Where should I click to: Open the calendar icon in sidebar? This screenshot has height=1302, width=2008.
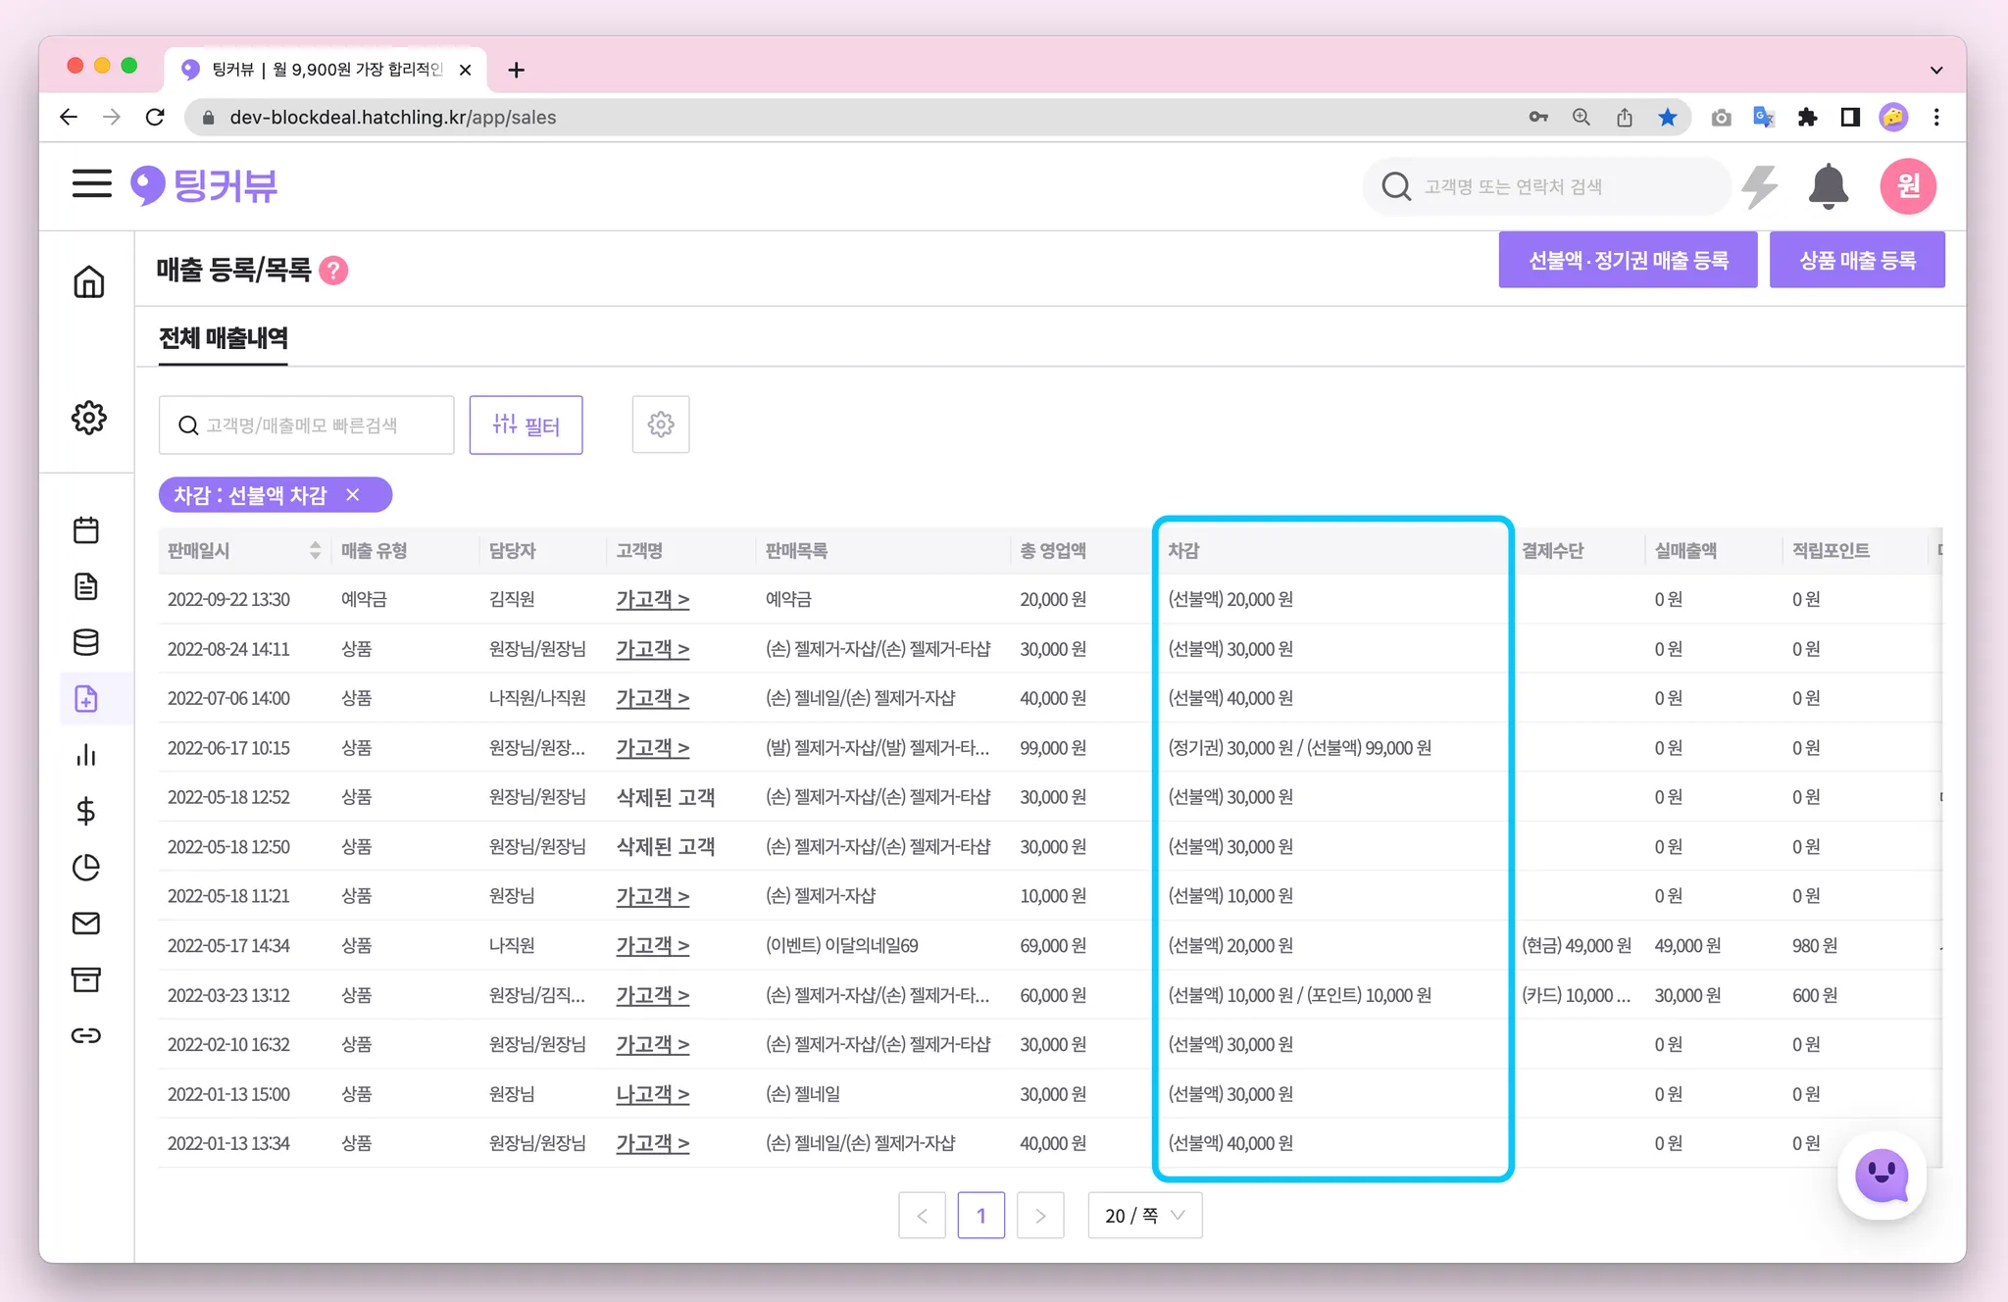[86, 530]
